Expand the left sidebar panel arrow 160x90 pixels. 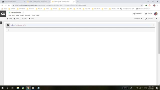pos(1,23)
